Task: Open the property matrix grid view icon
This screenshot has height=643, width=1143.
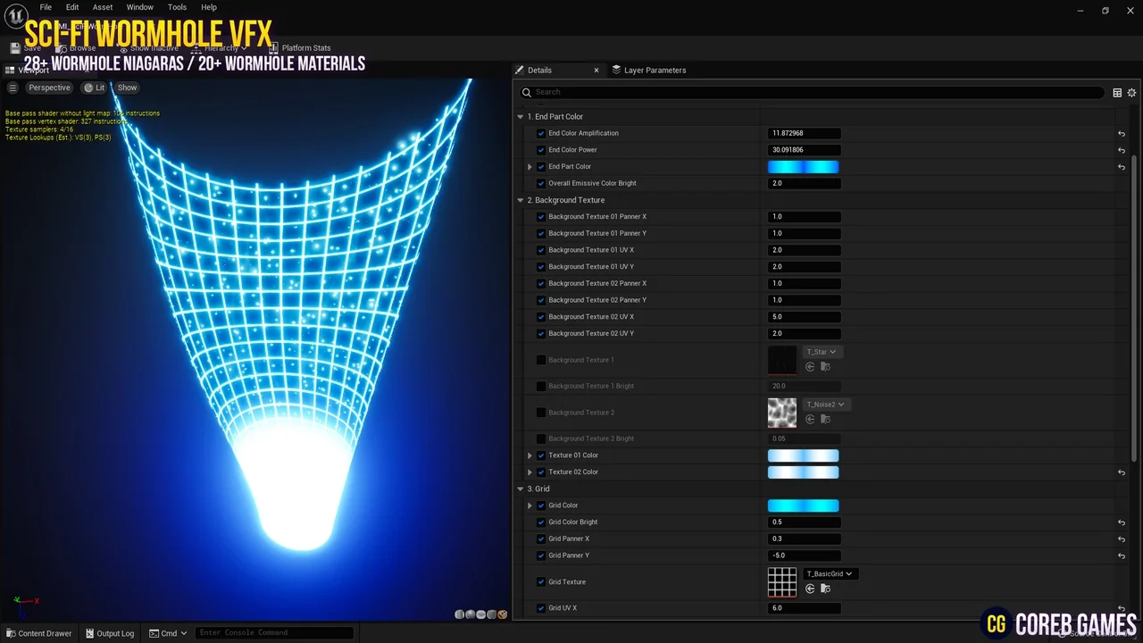Action: pos(1116,93)
